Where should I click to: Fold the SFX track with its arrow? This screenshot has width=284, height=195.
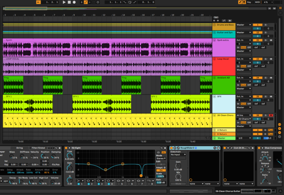point(214,97)
